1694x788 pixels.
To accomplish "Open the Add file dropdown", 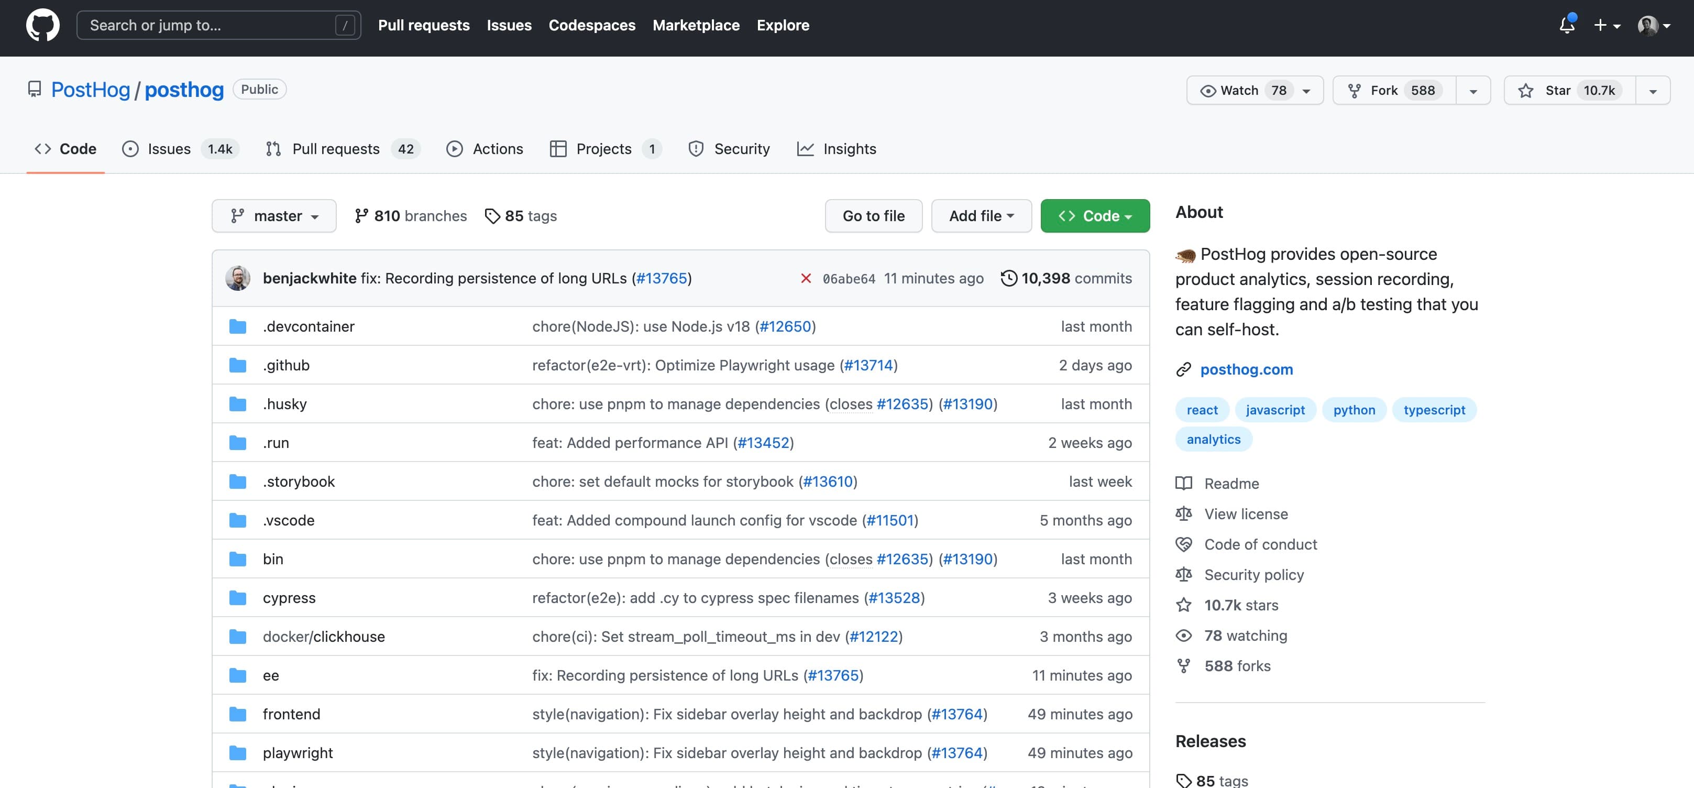I will [981, 216].
